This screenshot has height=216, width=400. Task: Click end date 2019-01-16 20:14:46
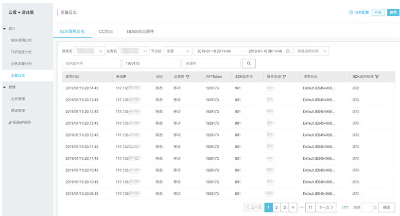point(265,51)
